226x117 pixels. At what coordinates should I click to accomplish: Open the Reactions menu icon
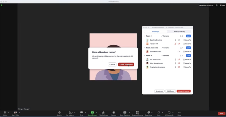[149, 112]
